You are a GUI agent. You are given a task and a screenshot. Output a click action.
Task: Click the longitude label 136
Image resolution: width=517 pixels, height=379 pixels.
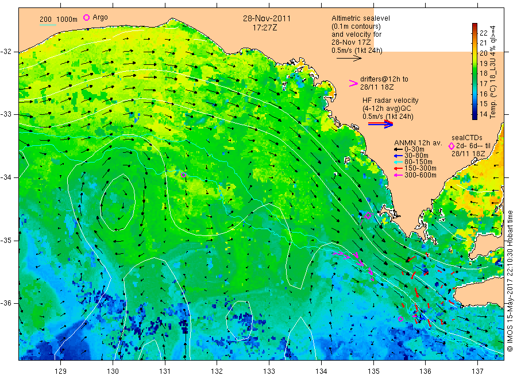[x=425, y=372]
